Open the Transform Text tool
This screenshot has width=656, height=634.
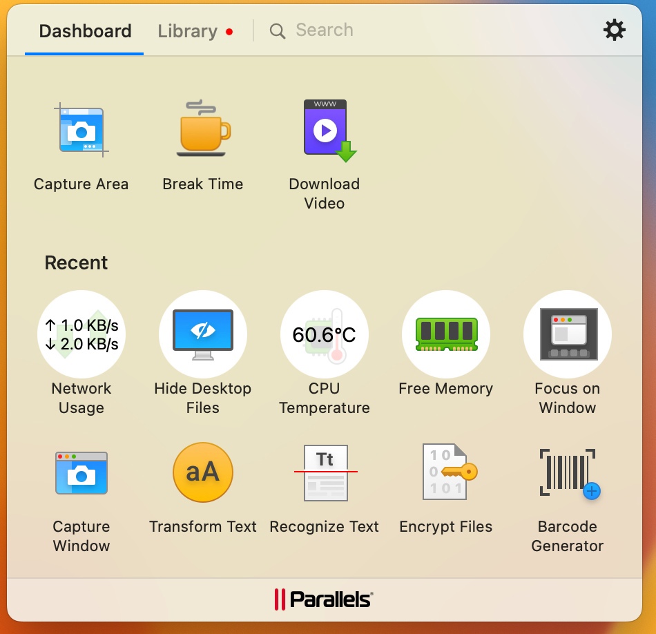click(x=203, y=473)
